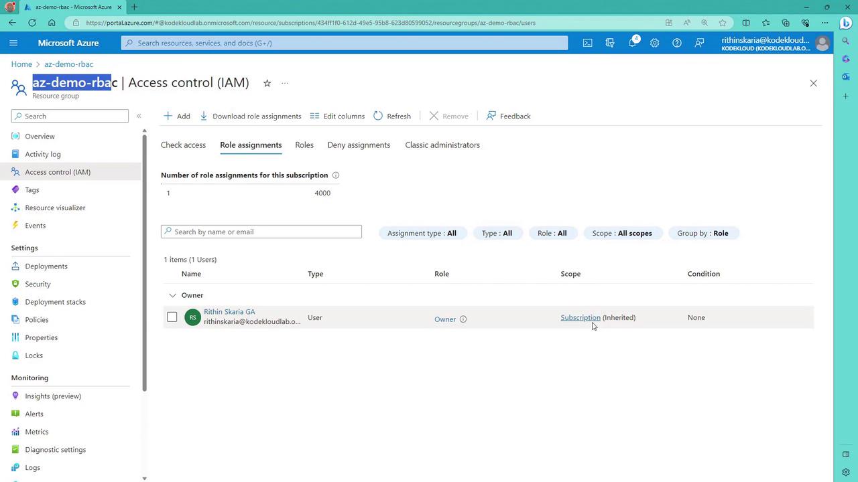The width and height of the screenshot is (858, 482).
Task: Open Metrics under Monitoring
Action: point(36,432)
